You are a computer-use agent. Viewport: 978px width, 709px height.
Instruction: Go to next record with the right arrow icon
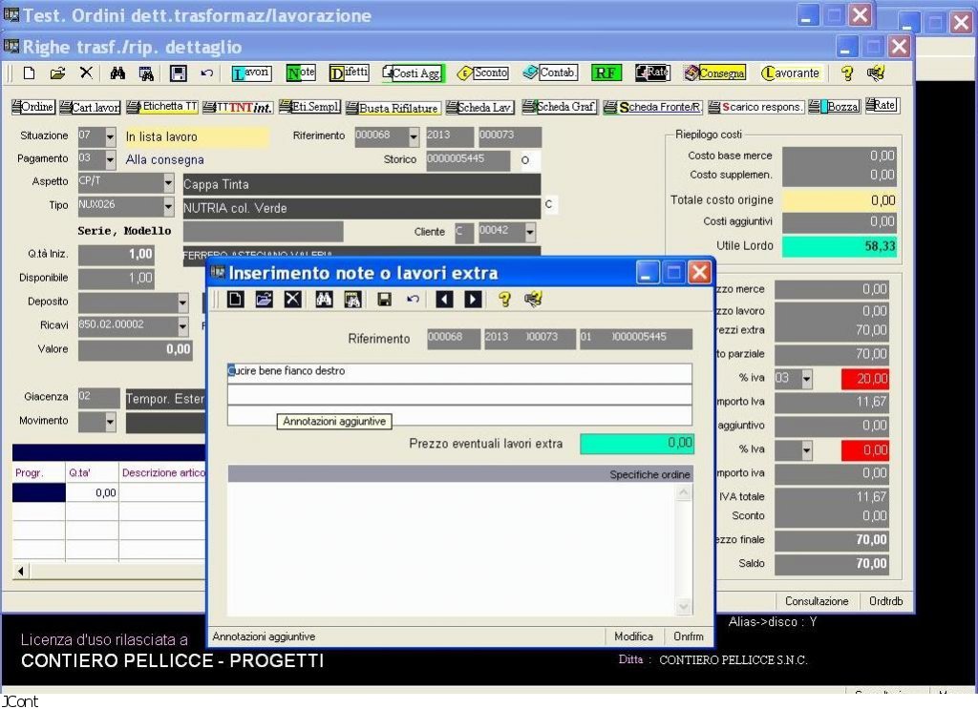[473, 300]
